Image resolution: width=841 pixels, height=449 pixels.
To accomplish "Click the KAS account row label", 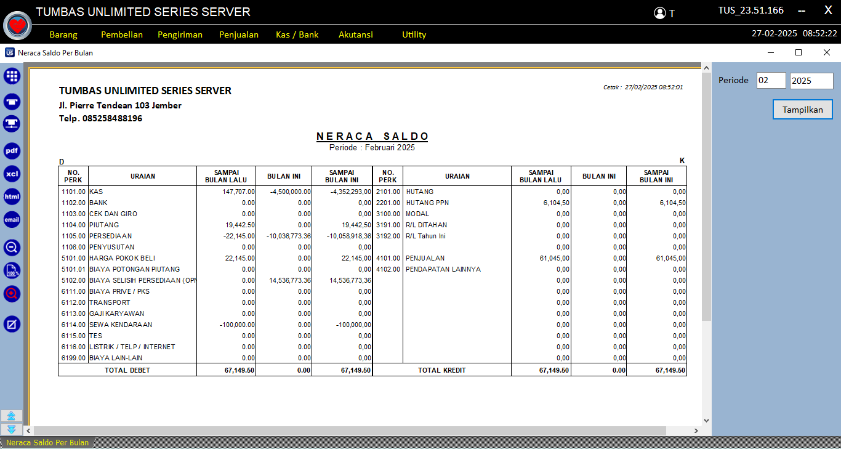I will (x=95, y=192).
